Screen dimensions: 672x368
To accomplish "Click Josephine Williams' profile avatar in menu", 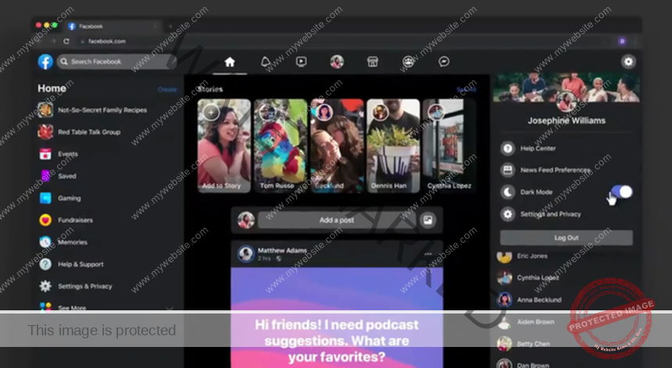I will [567, 102].
